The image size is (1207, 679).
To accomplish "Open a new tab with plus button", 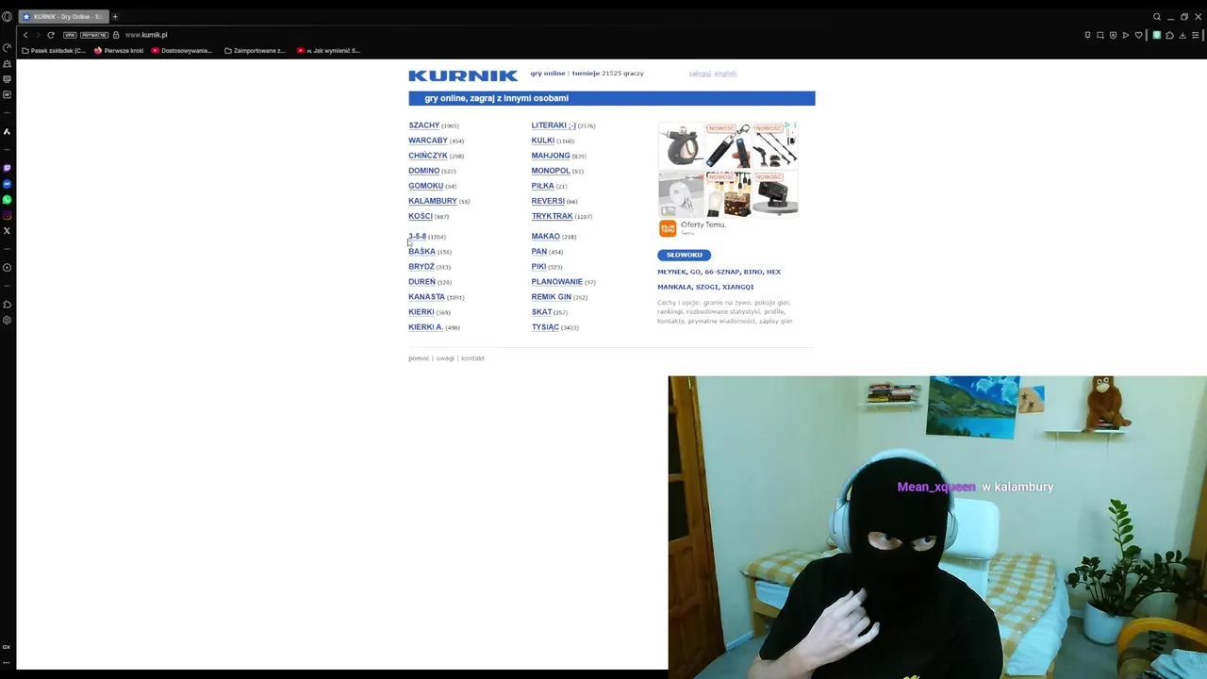I will click(x=115, y=16).
